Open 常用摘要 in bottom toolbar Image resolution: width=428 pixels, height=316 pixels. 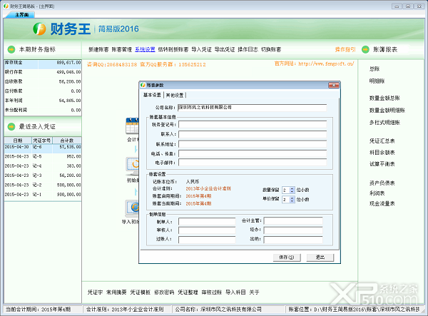(116, 292)
